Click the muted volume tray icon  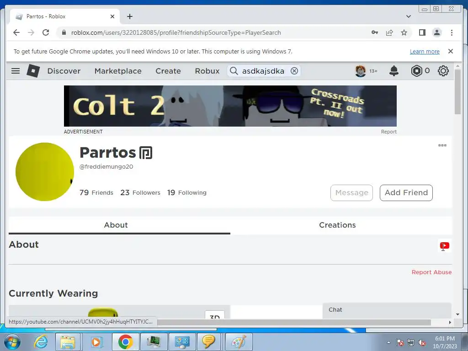(422, 343)
